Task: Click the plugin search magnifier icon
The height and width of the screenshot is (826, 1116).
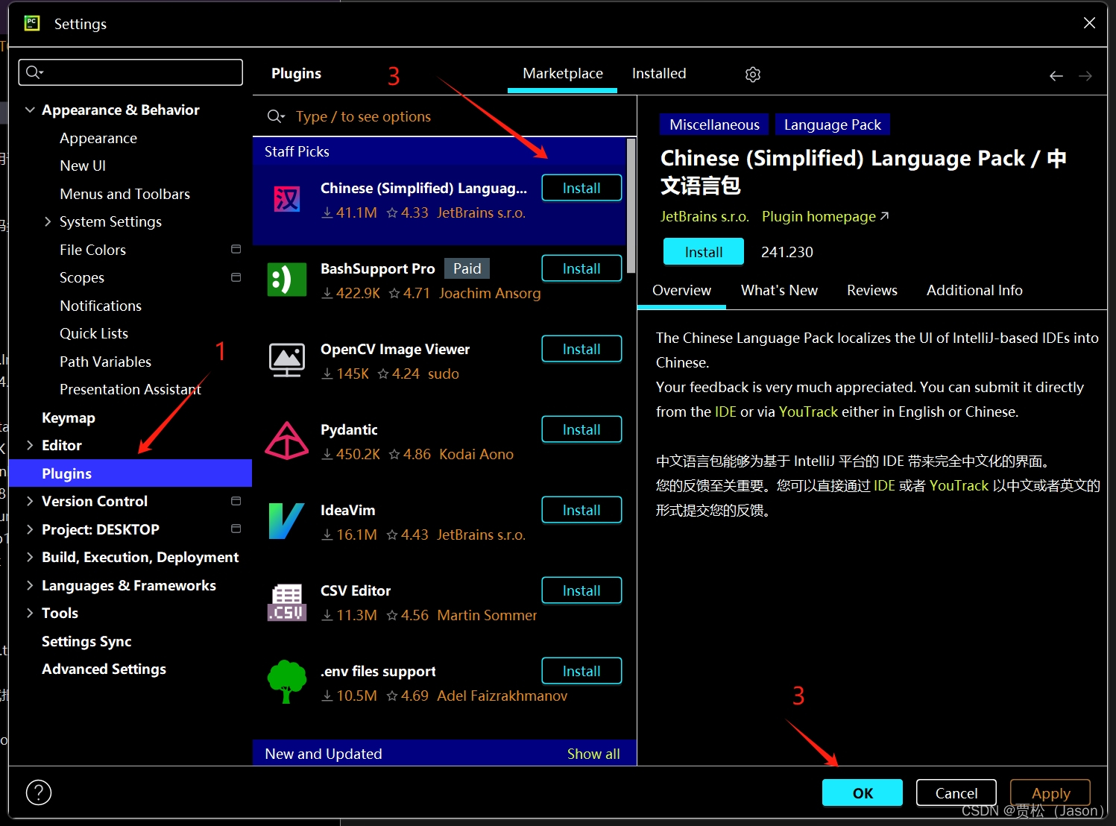Action: pos(276,116)
